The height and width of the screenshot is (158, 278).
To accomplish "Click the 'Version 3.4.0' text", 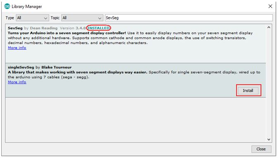I will click(x=73, y=28).
